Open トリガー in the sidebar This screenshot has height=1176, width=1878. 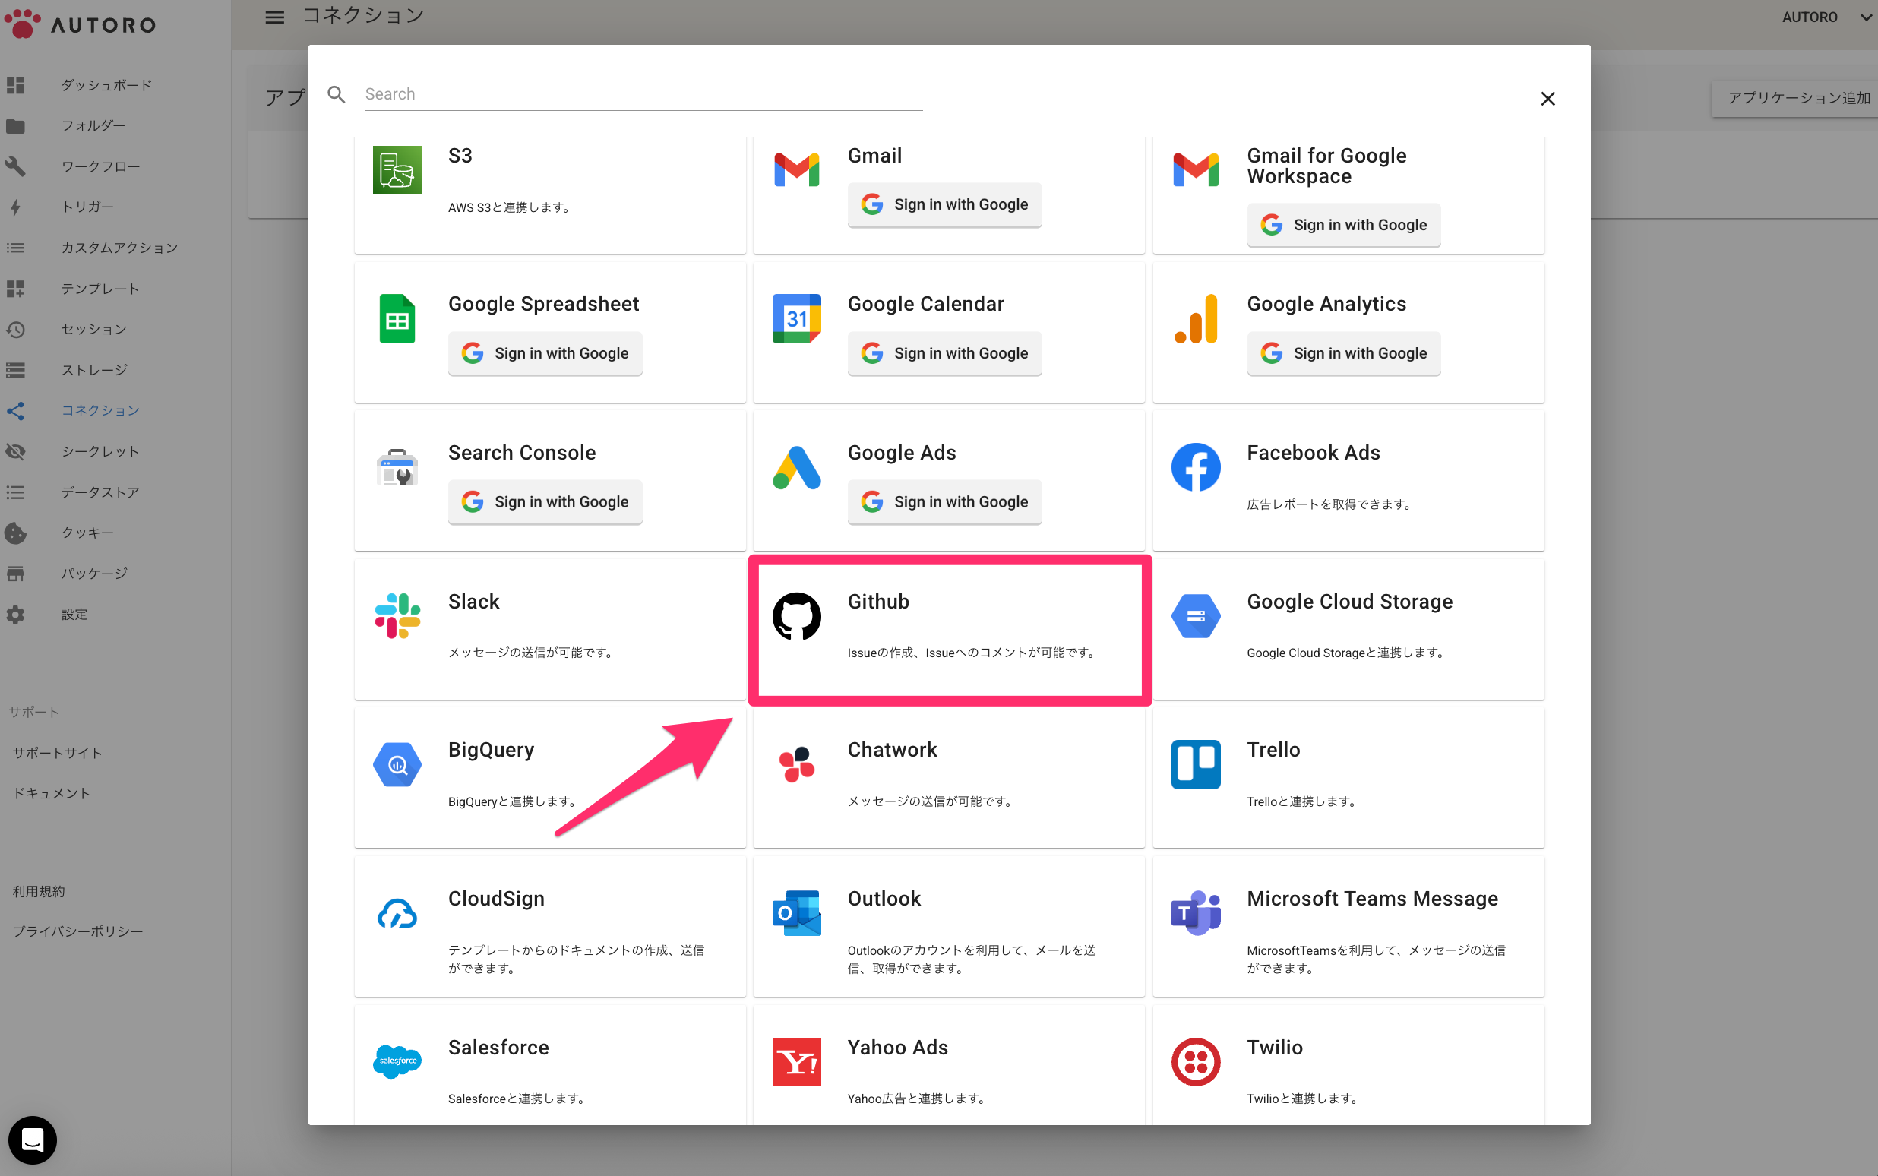[87, 207]
